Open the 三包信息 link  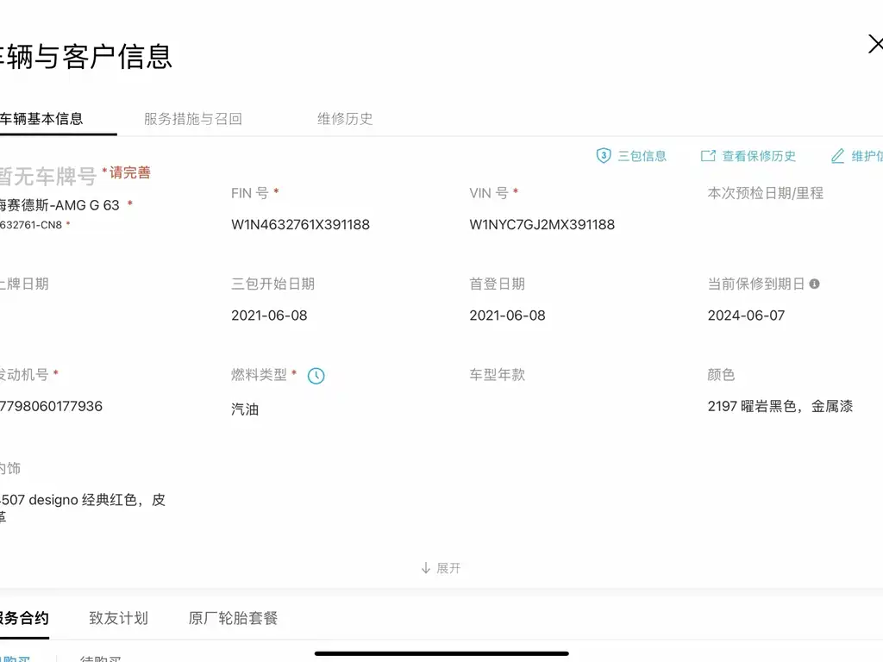click(642, 156)
